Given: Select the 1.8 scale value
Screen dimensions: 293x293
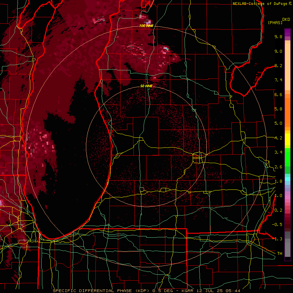Looking at the screenshot, I should click(x=278, y=181).
